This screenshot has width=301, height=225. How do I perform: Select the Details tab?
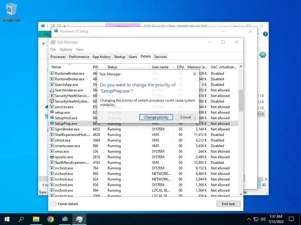tap(146, 56)
